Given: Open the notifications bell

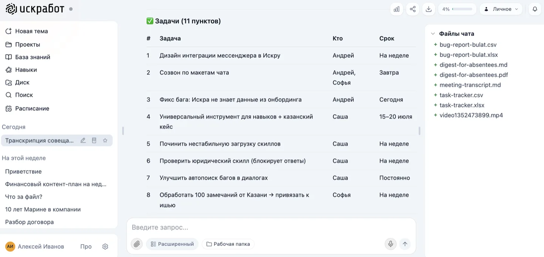Looking at the screenshot, I should pyautogui.click(x=535, y=9).
